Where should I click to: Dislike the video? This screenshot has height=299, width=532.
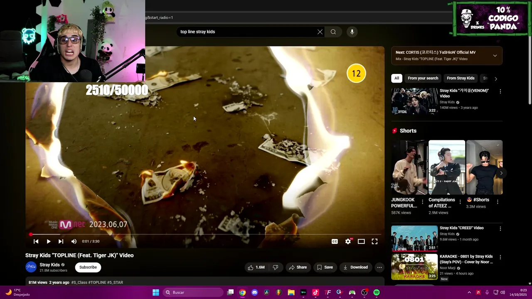click(x=276, y=267)
